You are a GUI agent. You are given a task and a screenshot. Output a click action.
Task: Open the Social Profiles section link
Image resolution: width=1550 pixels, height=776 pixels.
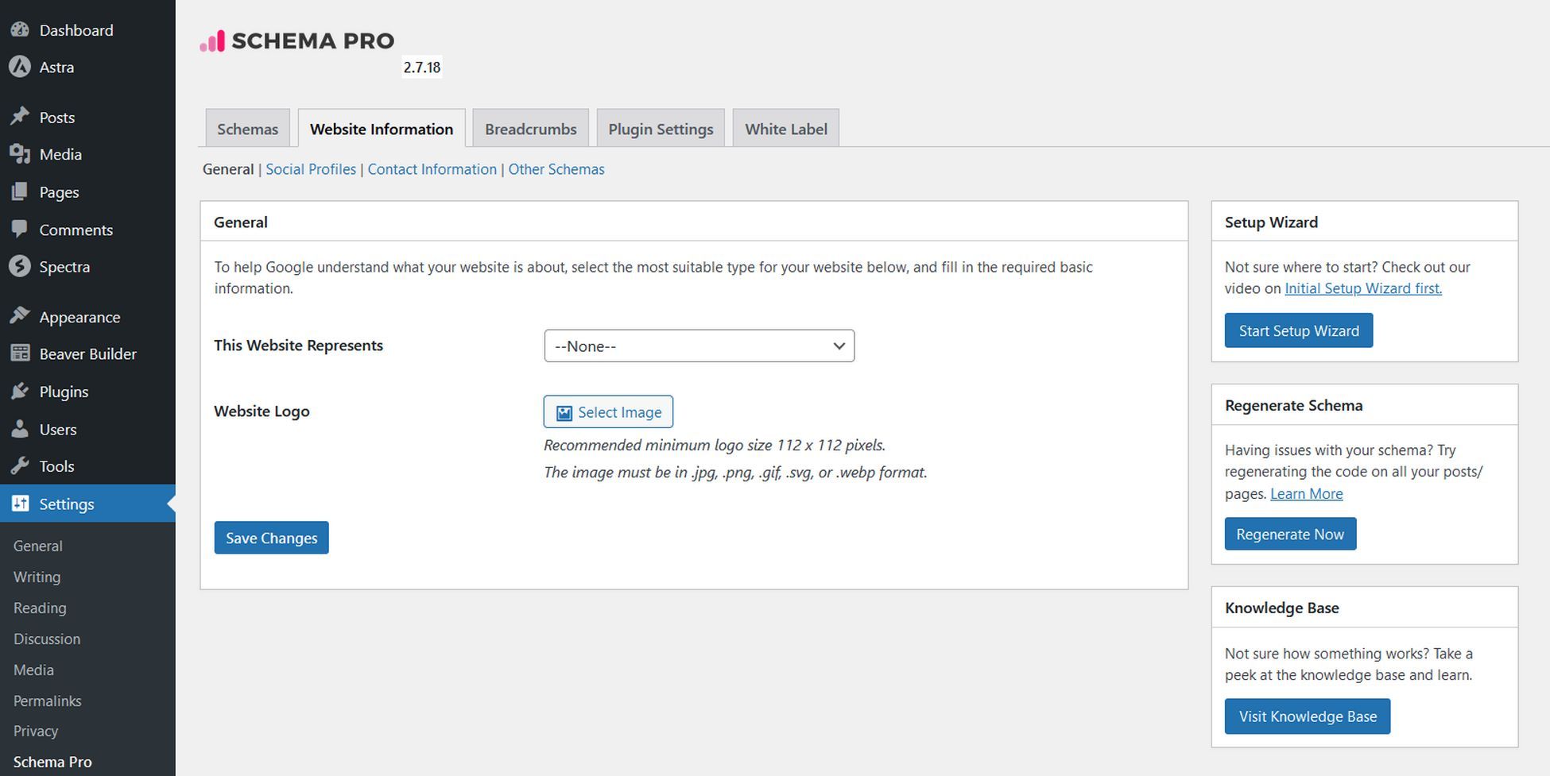tap(311, 169)
